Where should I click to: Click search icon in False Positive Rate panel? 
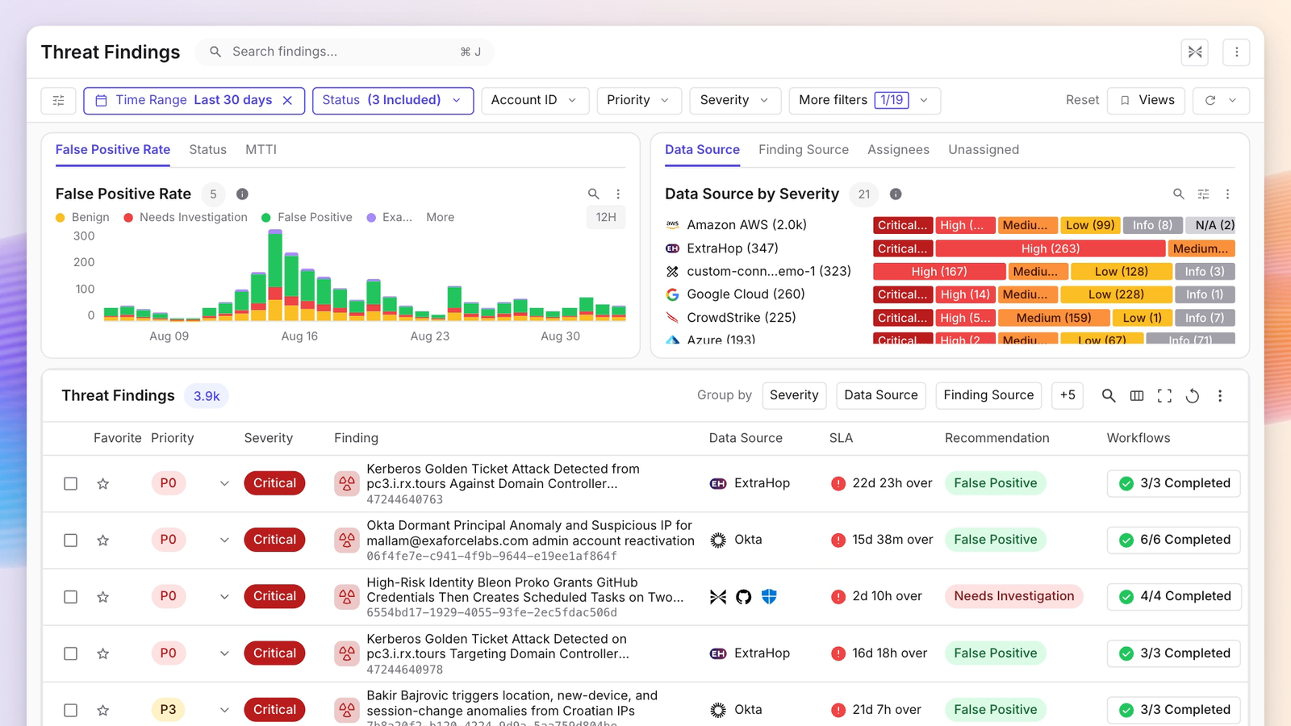coord(594,194)
